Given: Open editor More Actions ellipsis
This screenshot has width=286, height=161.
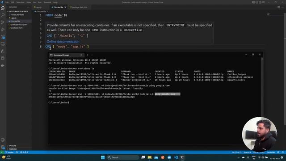Looking at the screenshot, I should coord(282,7).
